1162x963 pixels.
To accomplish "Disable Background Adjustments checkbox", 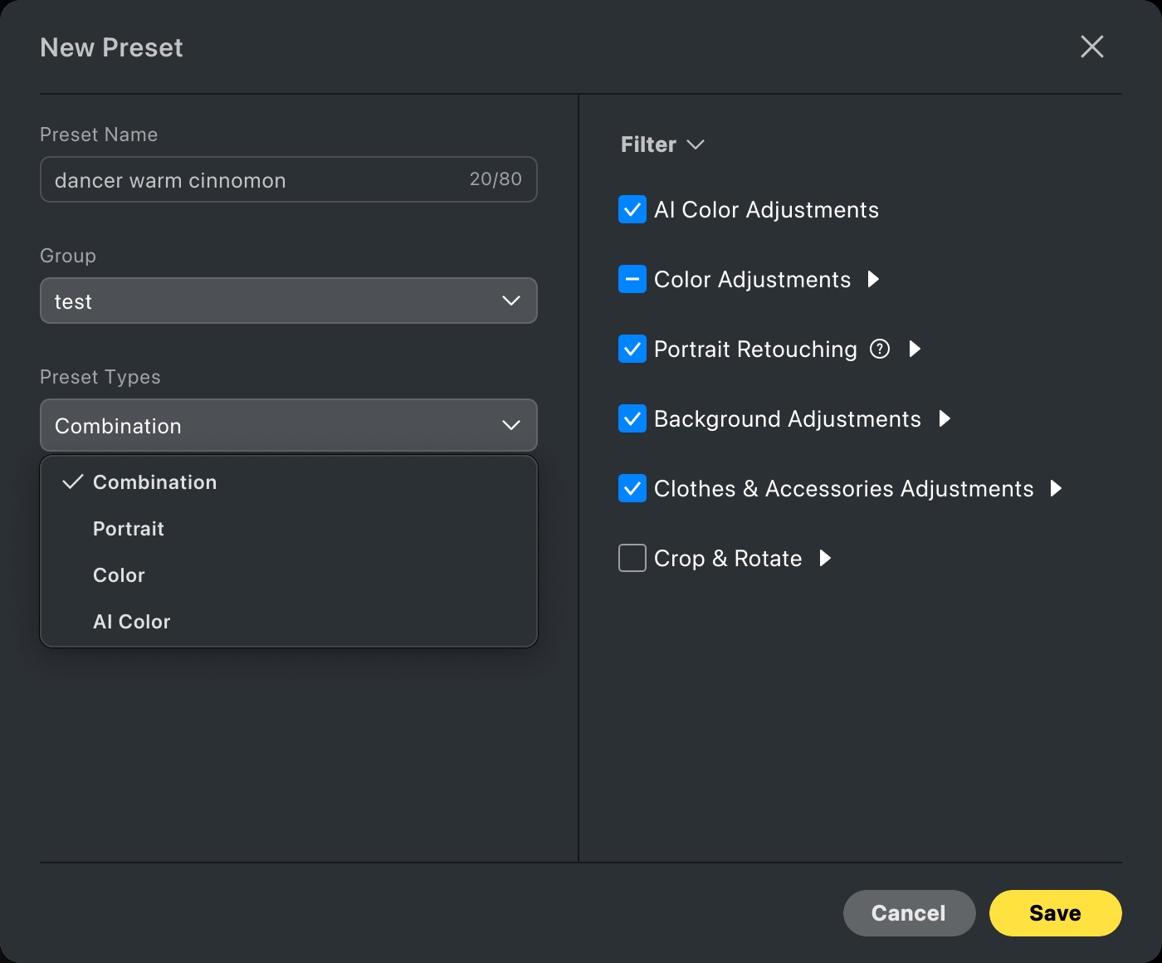I will (x=632, y=418).
